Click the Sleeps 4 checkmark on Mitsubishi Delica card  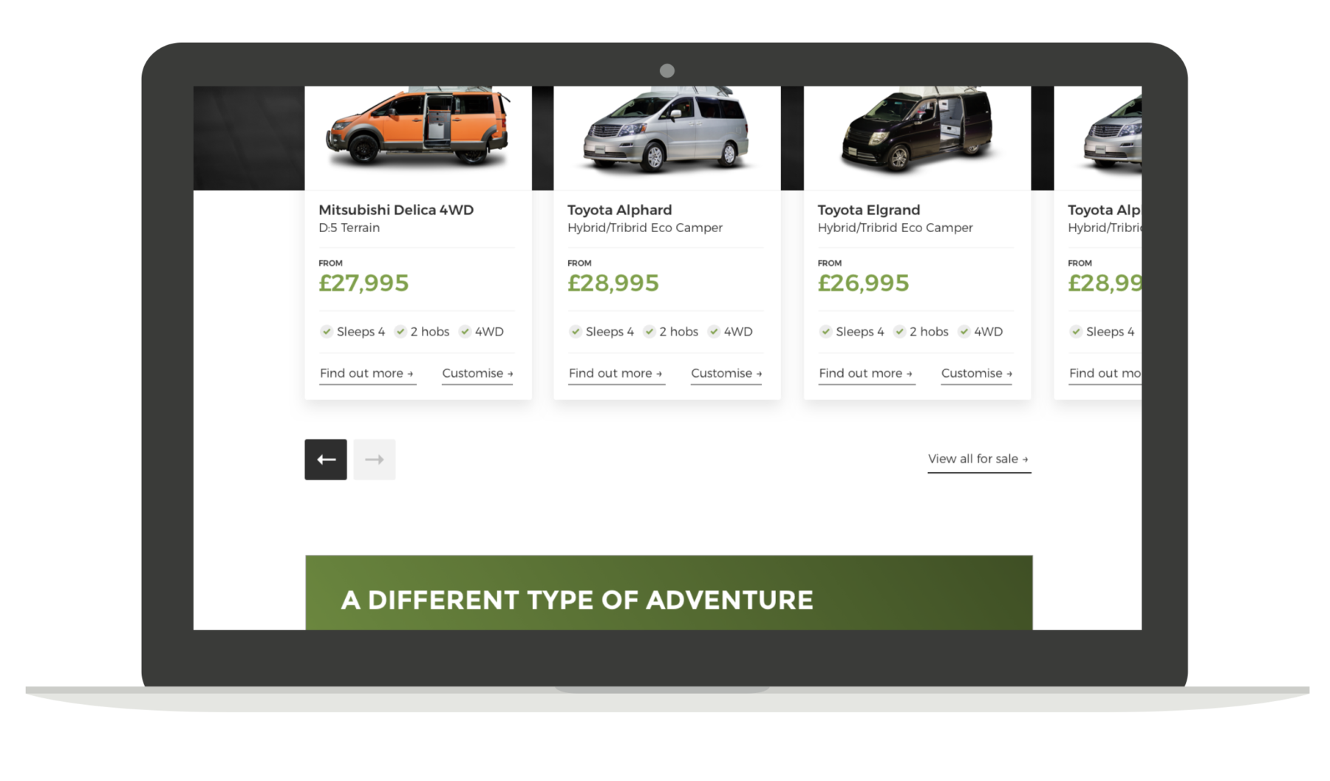point(327,332)
